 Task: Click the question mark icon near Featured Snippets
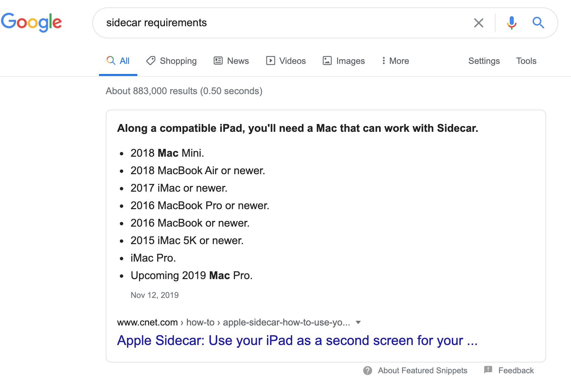click(368, 371)
